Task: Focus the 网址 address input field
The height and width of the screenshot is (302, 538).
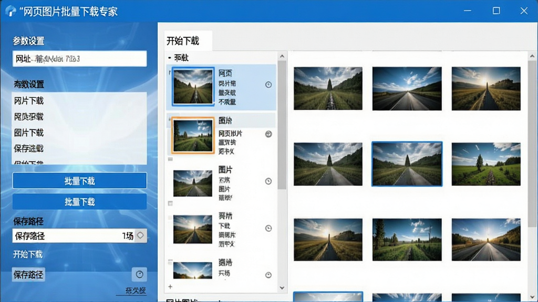Action: tap(80, 59)
